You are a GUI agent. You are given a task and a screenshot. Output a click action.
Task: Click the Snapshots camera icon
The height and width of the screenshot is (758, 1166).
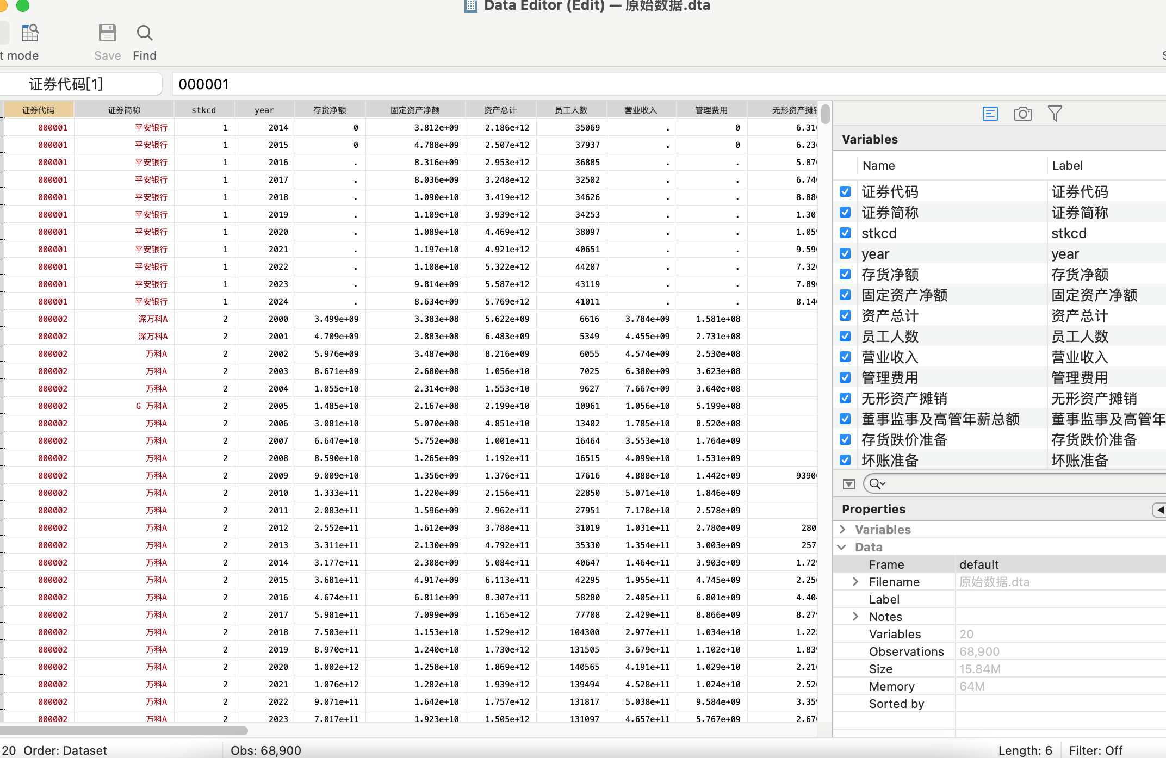(x=1022, y=114)
